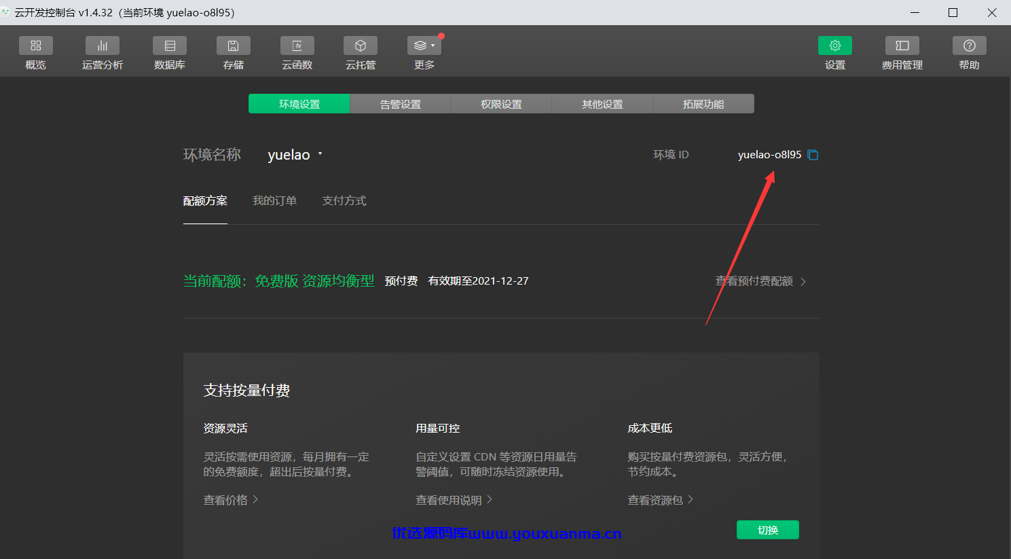Select the 我的订单 sub-tab
Screen dimensions: 1011x559
pos(274,201)
